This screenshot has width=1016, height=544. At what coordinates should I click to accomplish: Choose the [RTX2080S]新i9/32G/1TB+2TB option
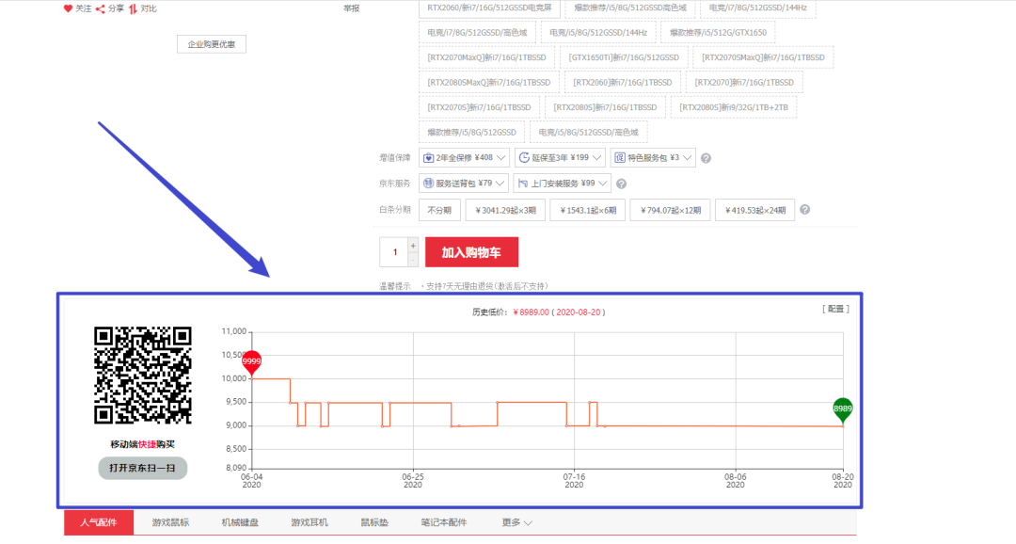(734, 107)
